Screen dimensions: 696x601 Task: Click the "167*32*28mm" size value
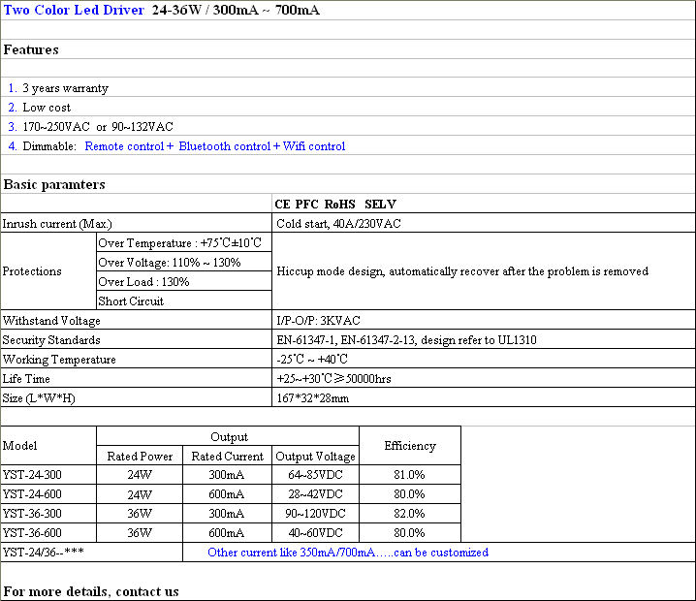[x=313, y=397]
